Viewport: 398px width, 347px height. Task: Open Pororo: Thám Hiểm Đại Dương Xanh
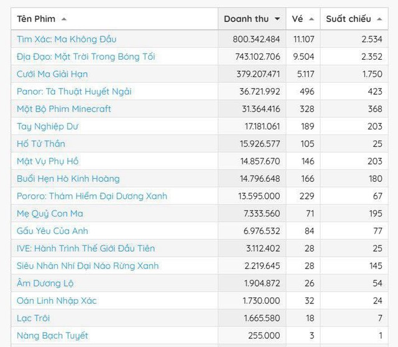click(92, 196)
